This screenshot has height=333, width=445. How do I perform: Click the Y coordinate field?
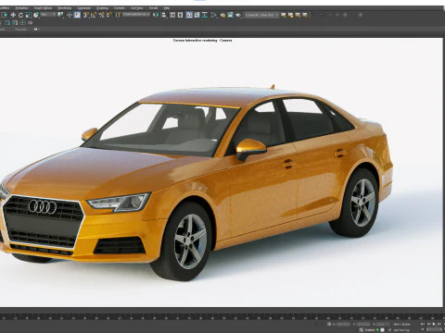[363, 325]
